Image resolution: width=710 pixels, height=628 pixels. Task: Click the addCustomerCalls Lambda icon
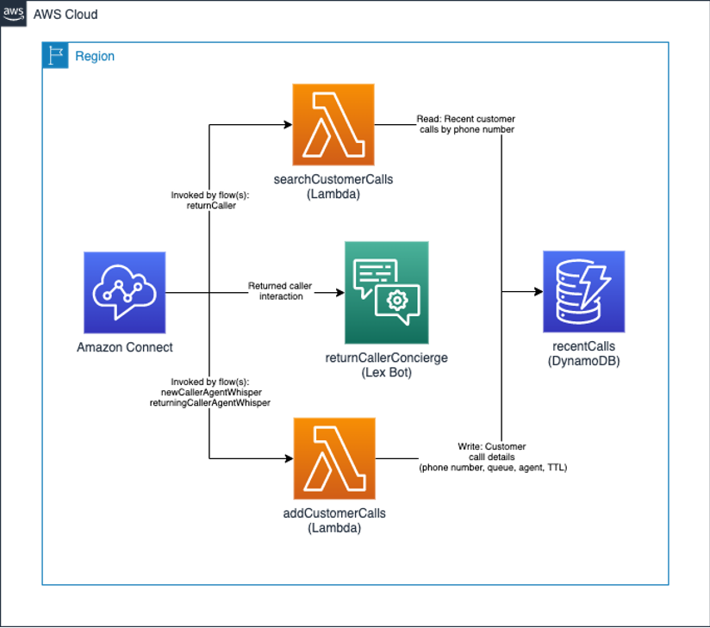[x=334, y=458]
